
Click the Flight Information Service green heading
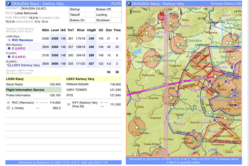(25, 90)
